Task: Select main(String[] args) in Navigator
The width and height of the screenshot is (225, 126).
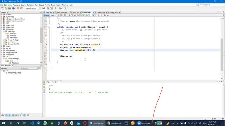Action: 14,73
